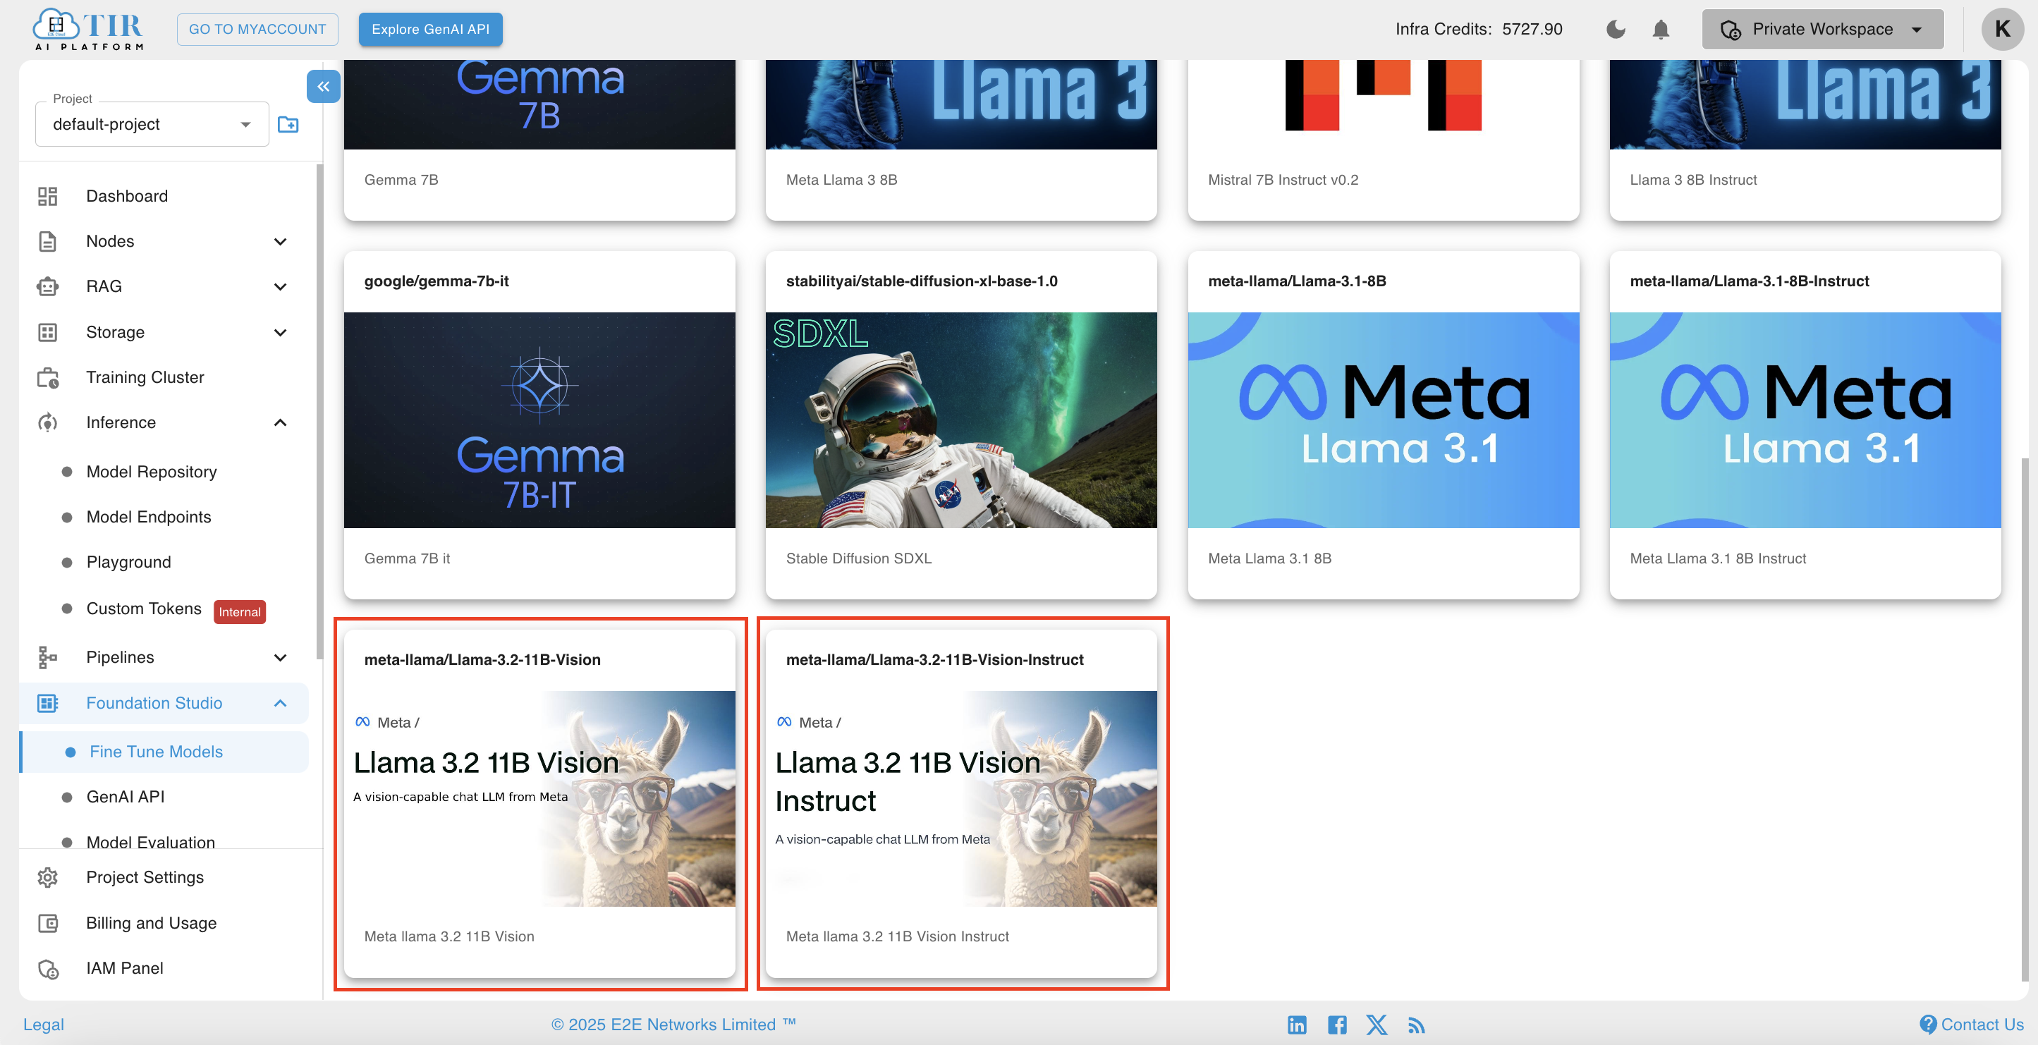
Task: Click GO TO MYACCOUNT button
Action: coord(257,30)
